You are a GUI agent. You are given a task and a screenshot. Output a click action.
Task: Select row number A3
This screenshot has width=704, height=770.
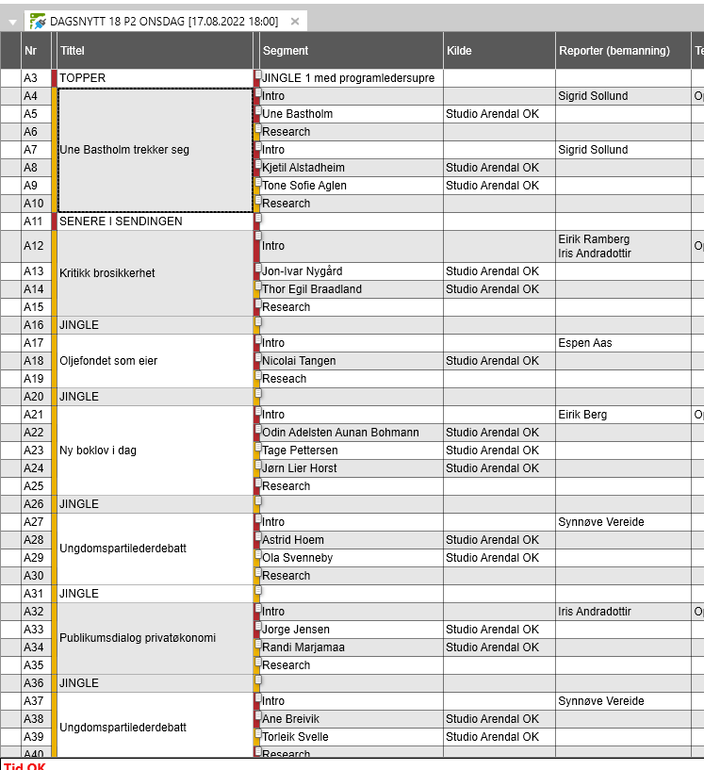pos(37,78)
